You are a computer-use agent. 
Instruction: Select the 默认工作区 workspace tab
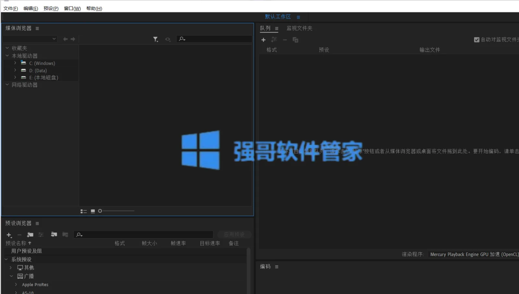(x=278, y=17)
